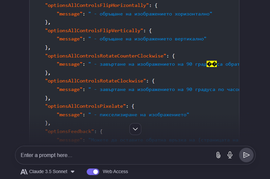
Task: Toggle the Web Access switch
Action: (93, 171)
